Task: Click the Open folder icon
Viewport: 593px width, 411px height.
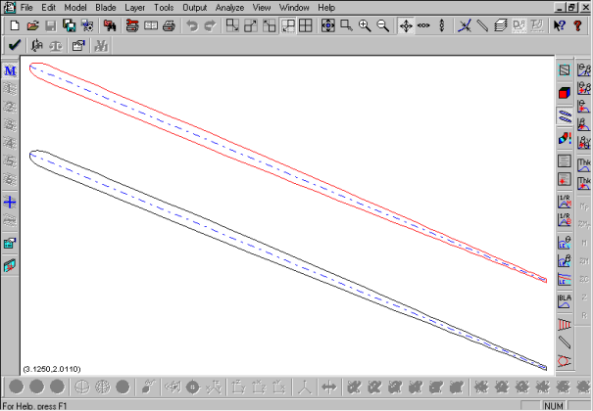Action: (x=33, y=25)
